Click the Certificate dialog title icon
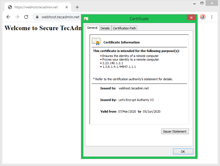Screen dimensions: 220x166 click(x=86, y=19)
